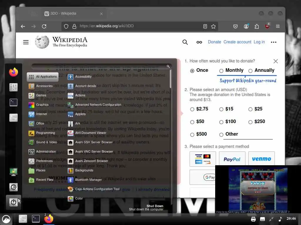Screen dimensions: 301x225
Task: Click the network plug tray icon
Action: click(271, 219)
